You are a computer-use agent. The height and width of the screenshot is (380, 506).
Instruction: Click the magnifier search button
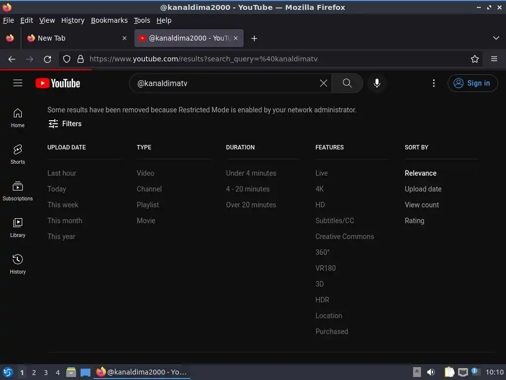(x=347, y=83)
